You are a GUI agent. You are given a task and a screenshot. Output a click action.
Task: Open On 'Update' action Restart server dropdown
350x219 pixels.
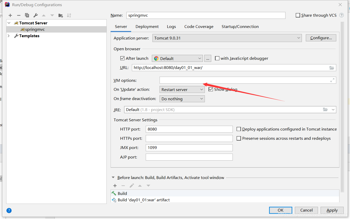pyautogui.click(x=182, y=89)
